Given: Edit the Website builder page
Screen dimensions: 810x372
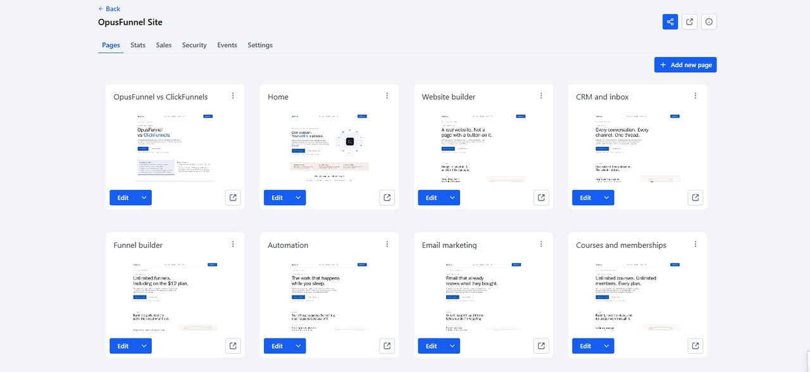Looking at the screenshot, I should (432, 197).
